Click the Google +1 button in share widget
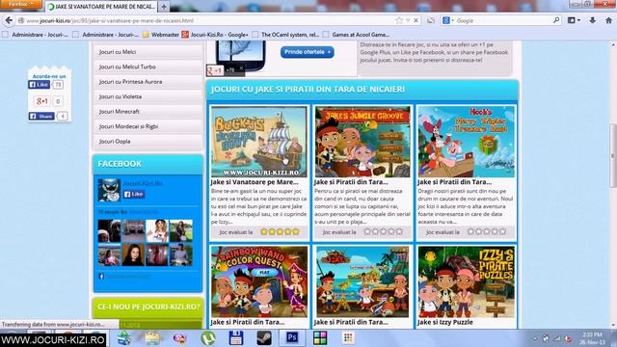The width and height of the screenshot is (617, 347). (42, 101)
